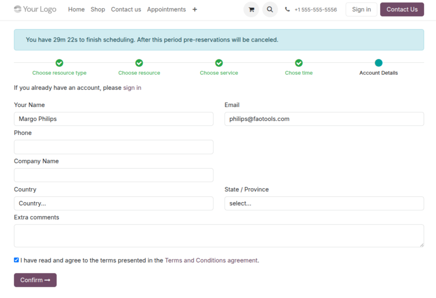Click the Sign in button in header

pyautogui.click(x=361, y=10)
